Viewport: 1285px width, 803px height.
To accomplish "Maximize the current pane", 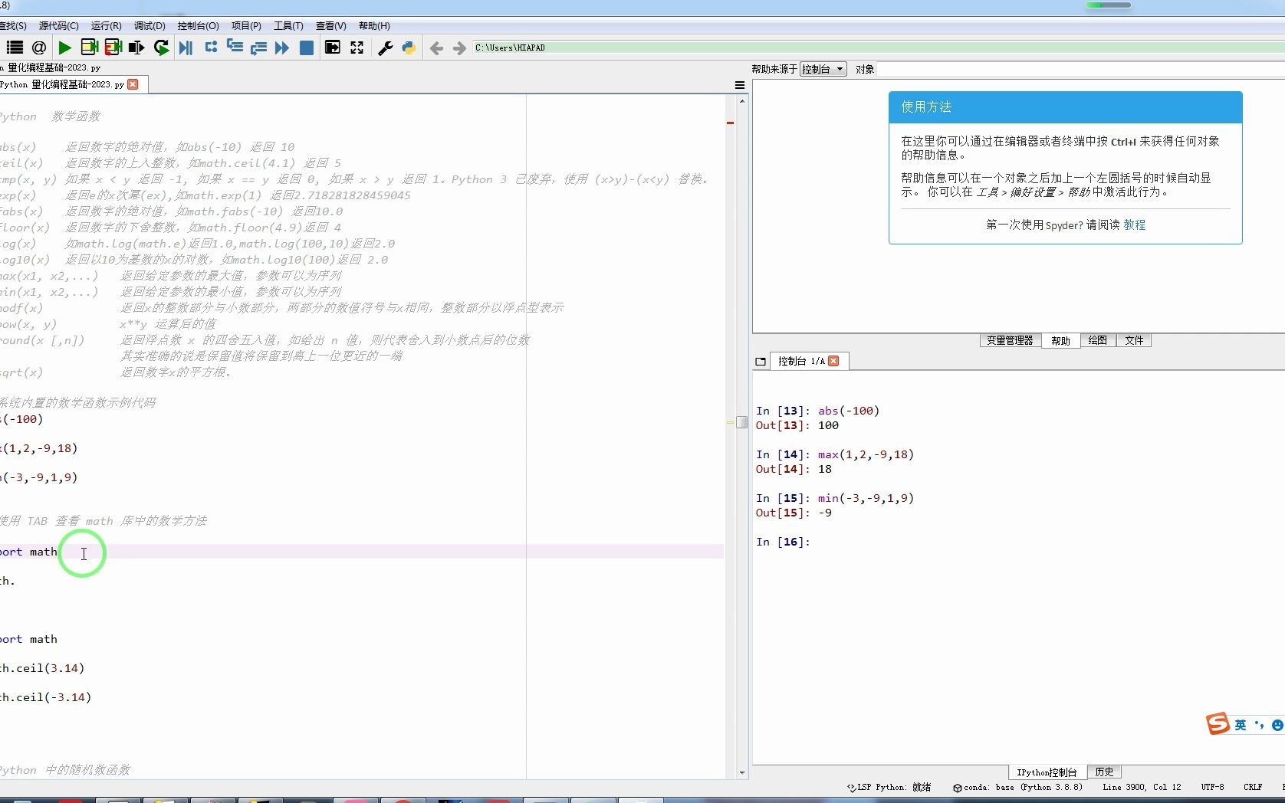I will coord(332,48).
